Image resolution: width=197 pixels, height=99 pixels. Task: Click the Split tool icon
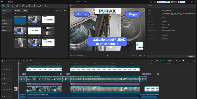point(16,61)
